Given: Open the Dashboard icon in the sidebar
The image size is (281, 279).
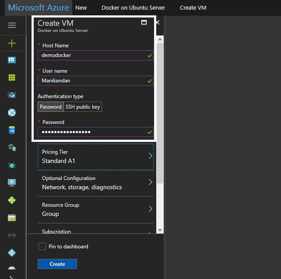Looking at the screenshot, I should click(12, 60).
